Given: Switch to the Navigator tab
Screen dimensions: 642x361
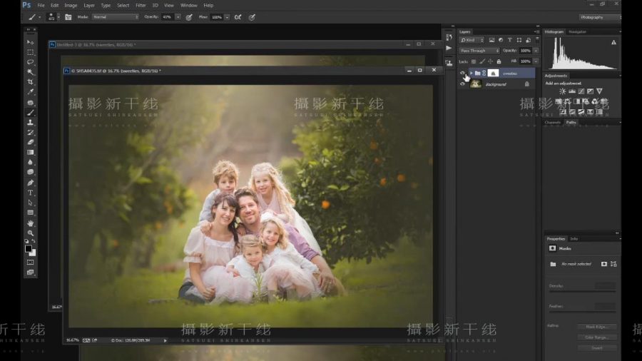Looking at the screenshot, I should coord(577,31).
